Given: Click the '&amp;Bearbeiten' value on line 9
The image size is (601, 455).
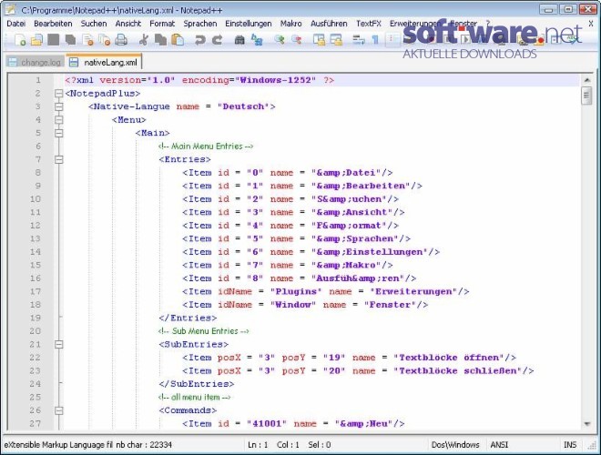Looking at the screenshot, I should [x=361, y=186].
